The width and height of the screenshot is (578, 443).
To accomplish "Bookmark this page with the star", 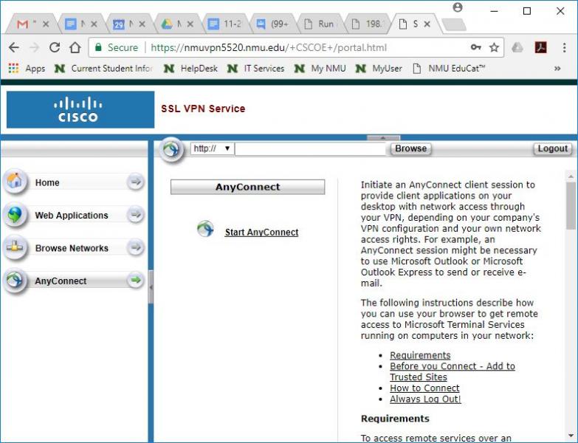I will tap(494, 47).
